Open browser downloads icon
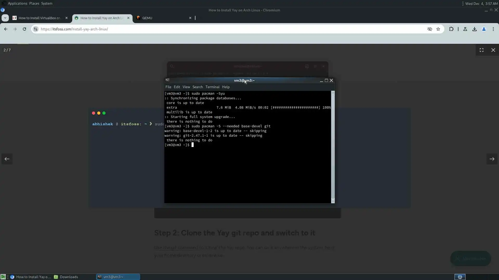The image size is (499, 280). tap(475, 29)
